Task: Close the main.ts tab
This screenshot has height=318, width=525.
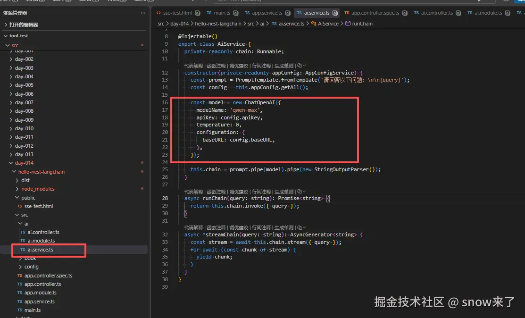Action: pos(236,13)
